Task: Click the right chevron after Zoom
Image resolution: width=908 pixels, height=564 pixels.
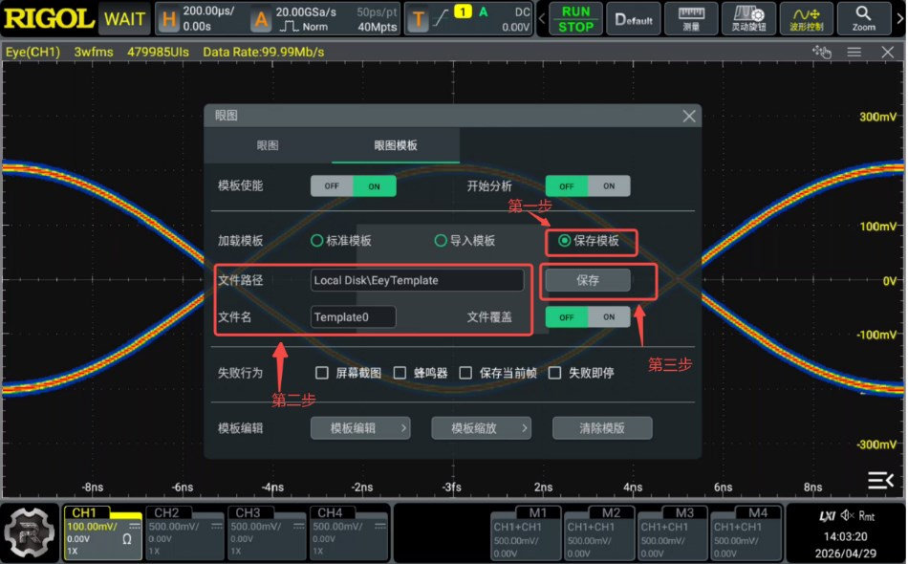Action: (x=900, y=18)
